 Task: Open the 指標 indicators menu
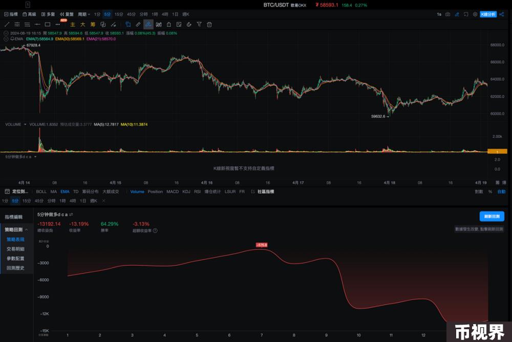click(11, 14)
